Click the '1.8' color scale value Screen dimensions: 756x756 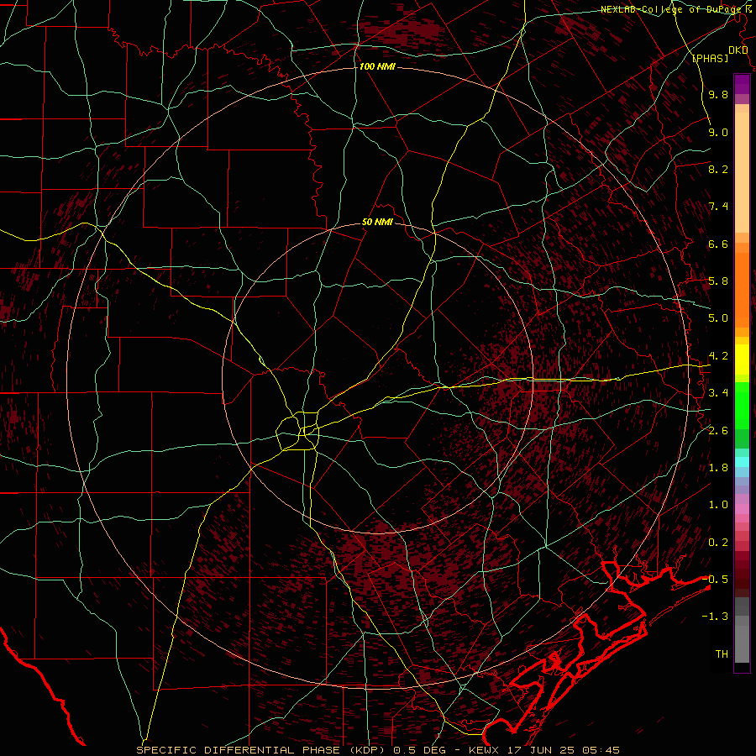(718, 468)
